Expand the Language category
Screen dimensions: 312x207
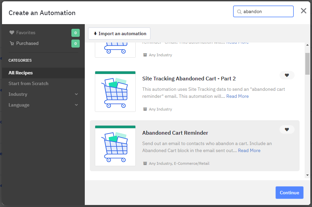coord(43,105)
